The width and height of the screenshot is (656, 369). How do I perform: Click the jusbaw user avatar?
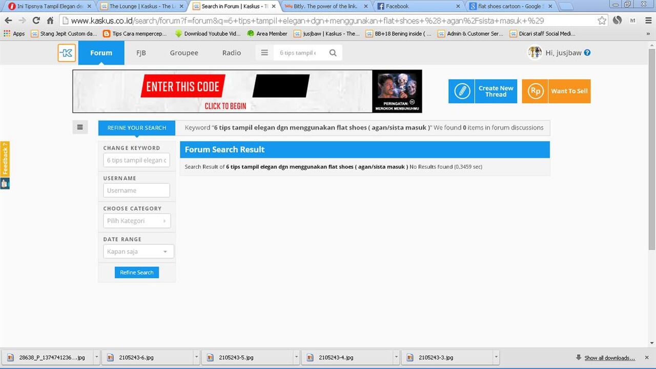click(x=535, y=52)
